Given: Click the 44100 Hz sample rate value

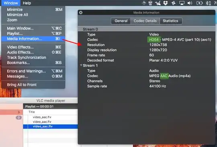Looking at the screenshot, I should (x=158, y=86).
